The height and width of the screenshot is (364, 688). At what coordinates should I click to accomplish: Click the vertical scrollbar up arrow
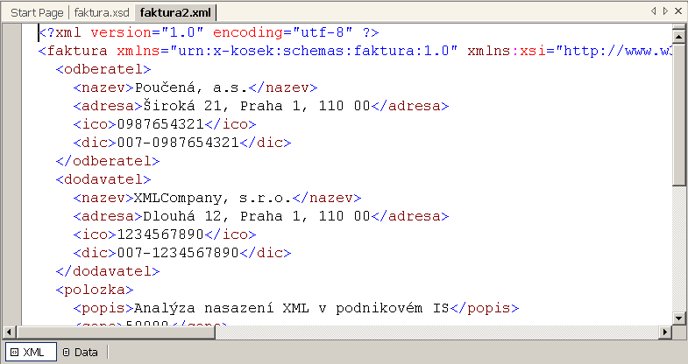(679, 37)
